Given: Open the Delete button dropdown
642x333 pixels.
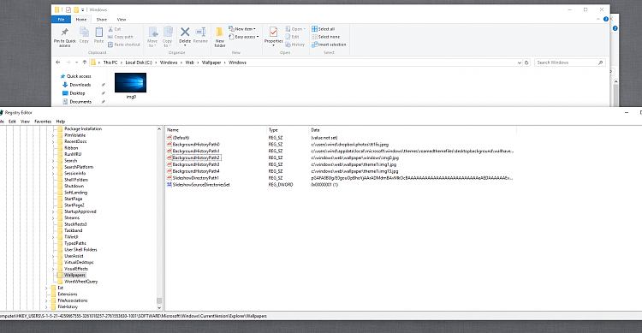Looking at the screenshot, I should (x=185, y=45).
